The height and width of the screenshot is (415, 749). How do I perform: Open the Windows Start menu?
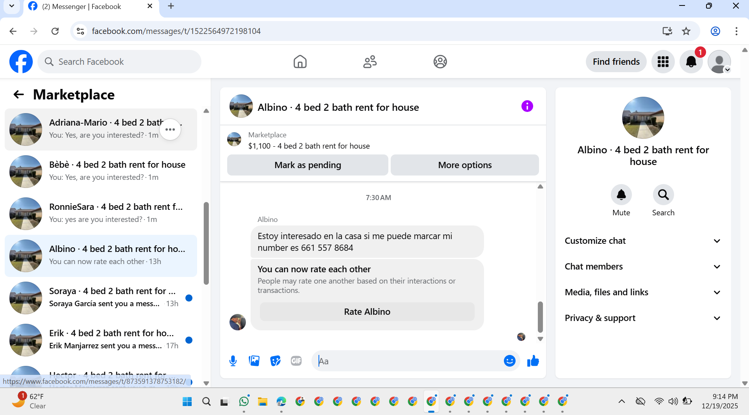point(187,401)
